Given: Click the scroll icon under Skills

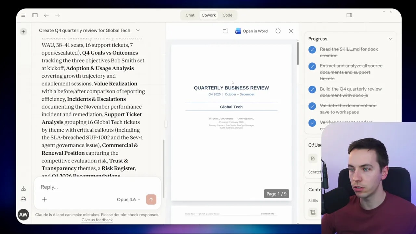Looking at the screenshot, I should coord(313,212).
